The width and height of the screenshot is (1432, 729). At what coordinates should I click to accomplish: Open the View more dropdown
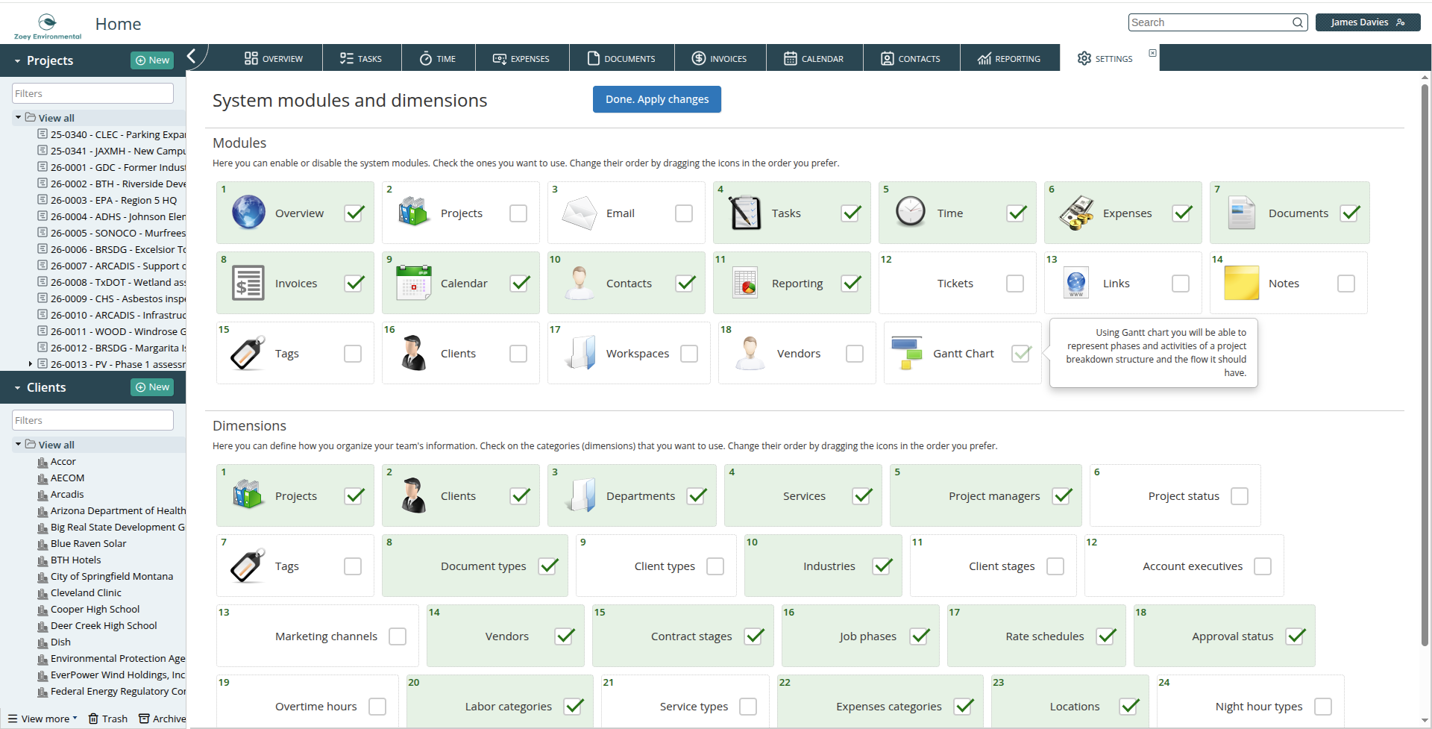point(43,719)
